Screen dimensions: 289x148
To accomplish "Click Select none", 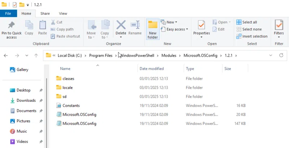I will click(x=249, y=29).
